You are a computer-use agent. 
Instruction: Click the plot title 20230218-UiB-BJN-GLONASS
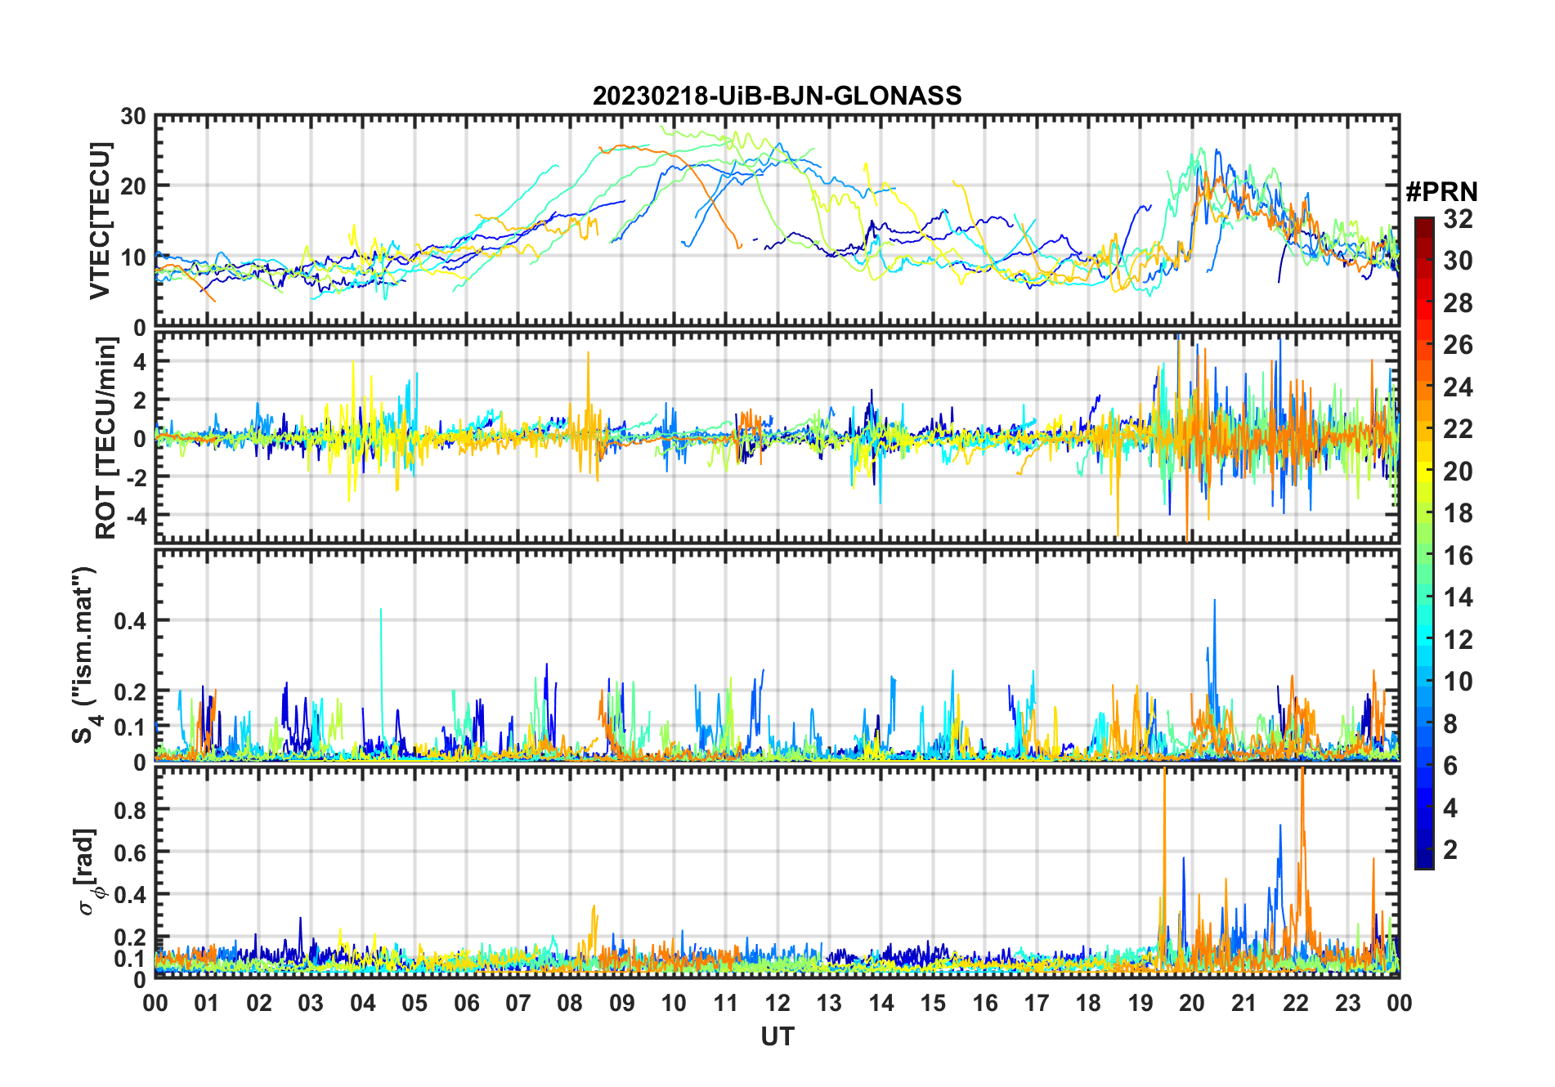point(777,96)
